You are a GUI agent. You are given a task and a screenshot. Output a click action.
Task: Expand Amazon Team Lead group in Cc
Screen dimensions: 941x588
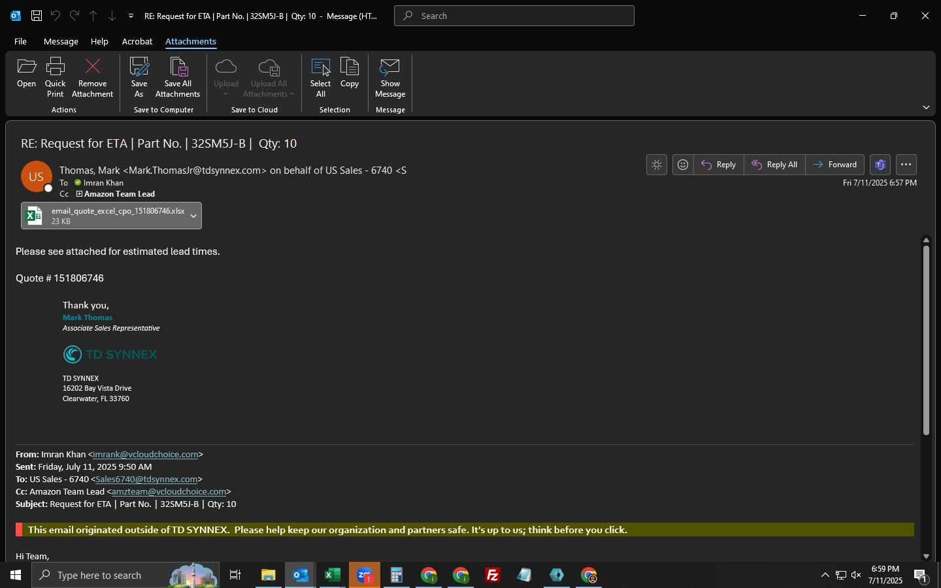pyautogui.click(x=79, y=194)
